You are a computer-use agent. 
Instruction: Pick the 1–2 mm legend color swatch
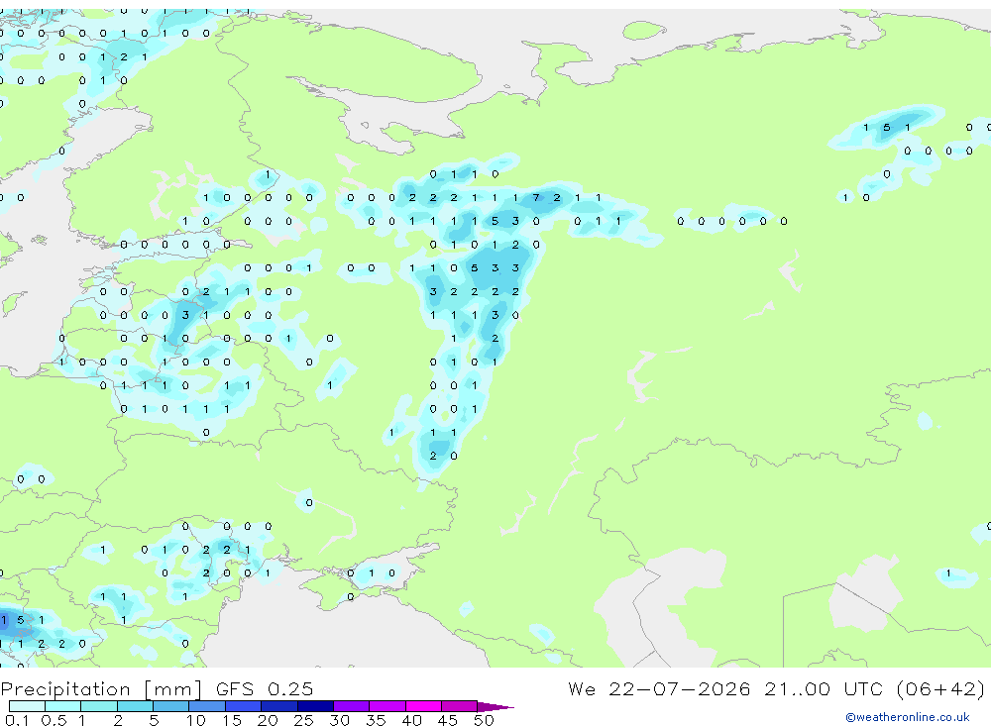98,706
